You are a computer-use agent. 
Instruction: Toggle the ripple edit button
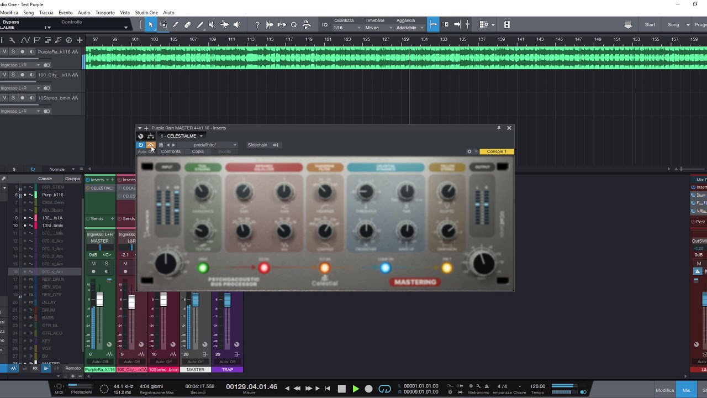pyautogui.click(x=445, y=24)
